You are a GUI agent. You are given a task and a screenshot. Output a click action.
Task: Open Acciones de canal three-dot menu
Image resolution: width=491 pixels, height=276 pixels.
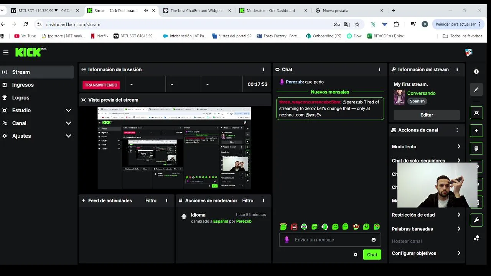click(457, 130)
